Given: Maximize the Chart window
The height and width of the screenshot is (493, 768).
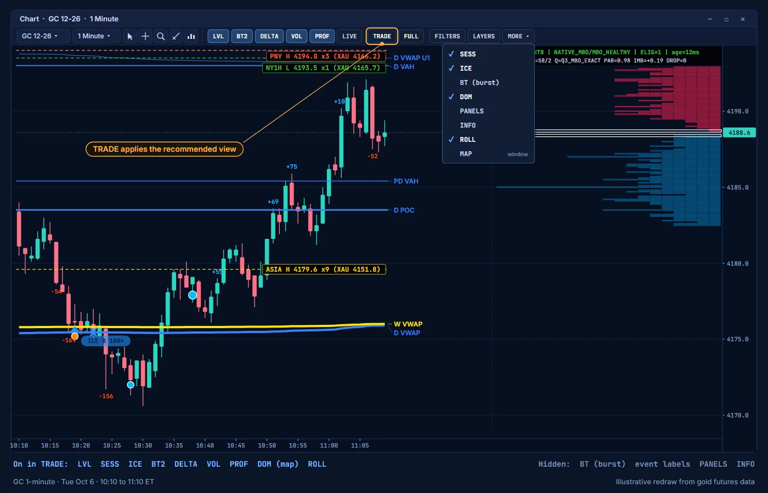Looking at the screenshot, I should 726,19.
